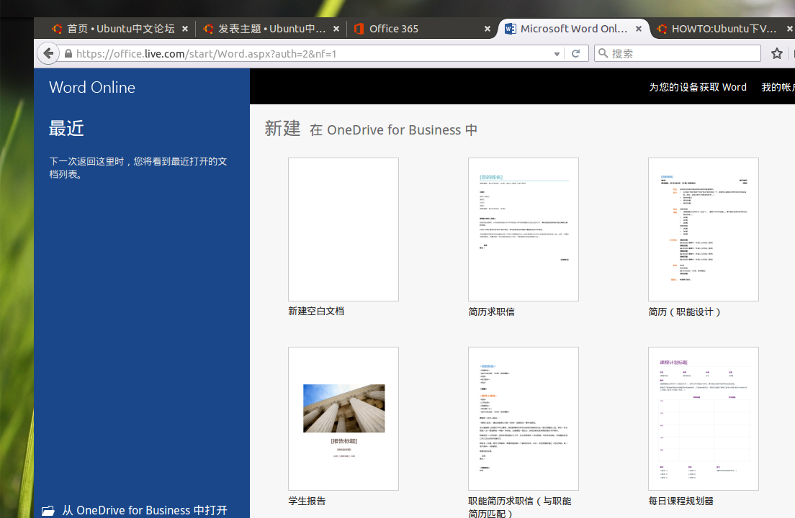This screenshot has width=795, height=518.
Task: Click the Word Online header title
Action: point(92,87)
